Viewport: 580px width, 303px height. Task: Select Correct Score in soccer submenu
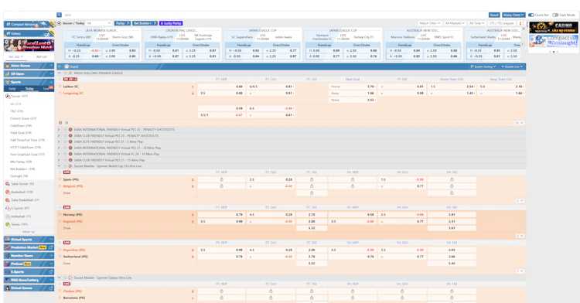click(x=23, y=118)
